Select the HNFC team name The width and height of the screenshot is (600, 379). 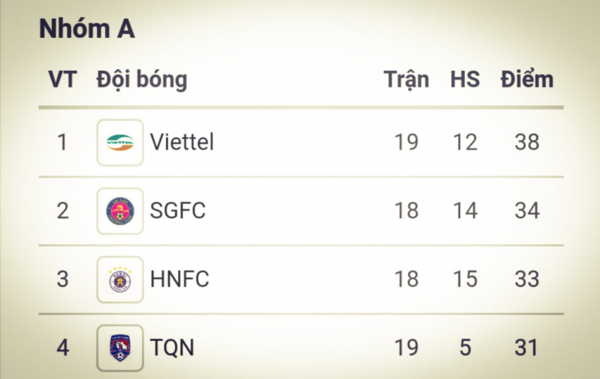point(179,279)
